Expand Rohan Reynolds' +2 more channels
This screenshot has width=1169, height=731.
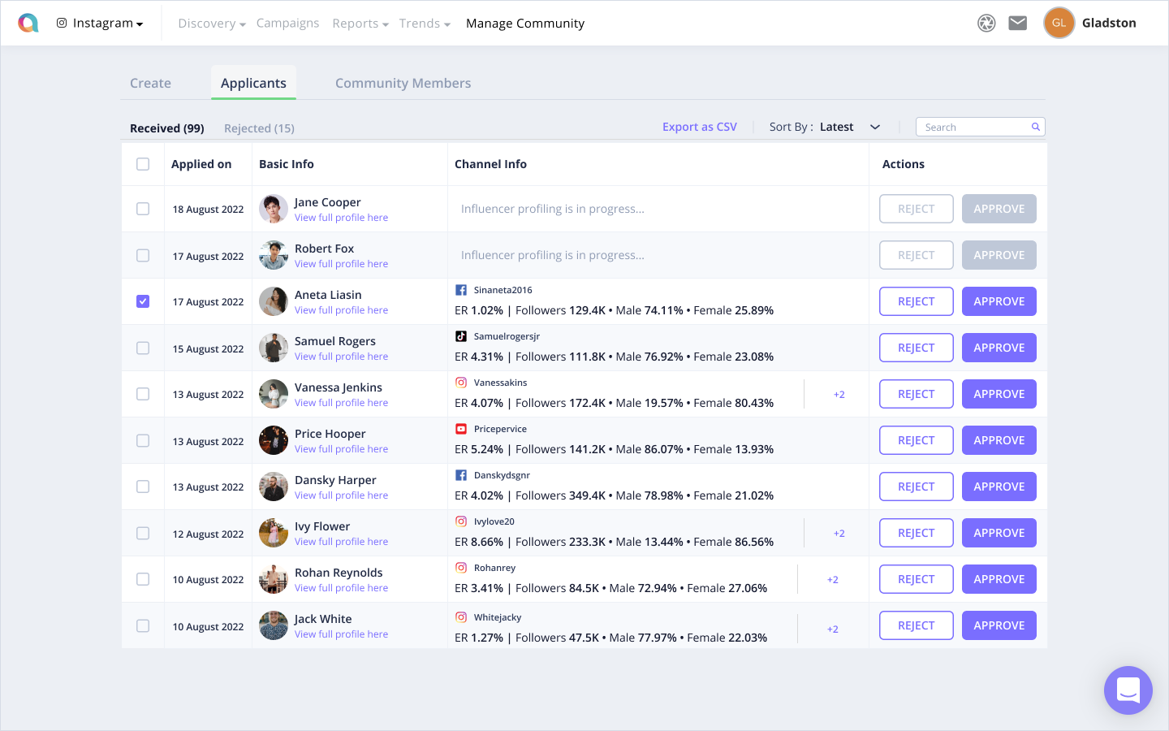[x=833, y=580]
